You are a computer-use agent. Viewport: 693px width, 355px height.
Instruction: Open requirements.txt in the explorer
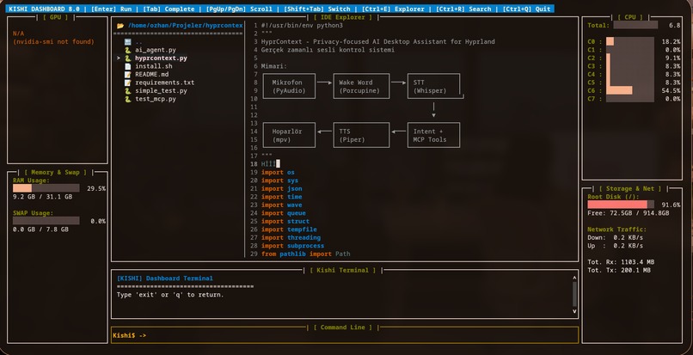coord(165,83)
